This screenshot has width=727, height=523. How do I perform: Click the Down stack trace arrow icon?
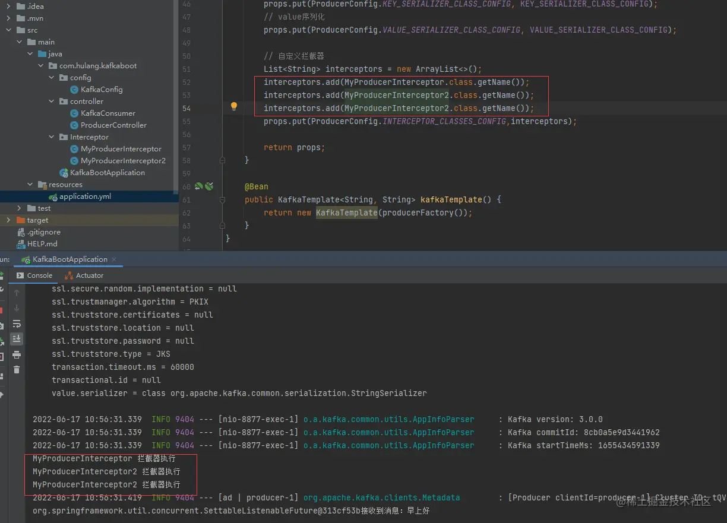pyautogui.click(x=17, y=308)
